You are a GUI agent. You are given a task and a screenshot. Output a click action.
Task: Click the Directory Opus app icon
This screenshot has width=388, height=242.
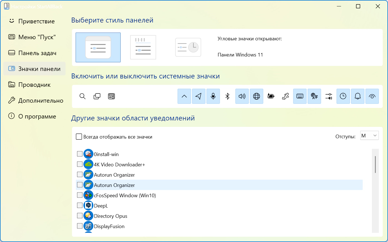click(x=88, y=216)
